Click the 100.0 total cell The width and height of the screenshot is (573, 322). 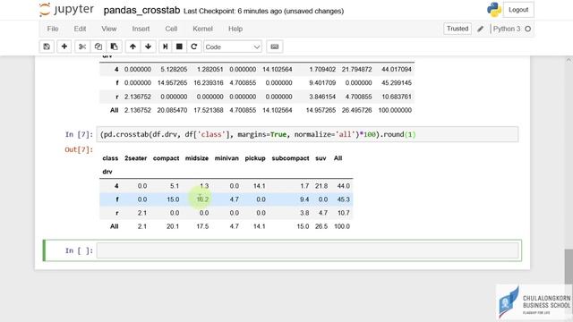342,226
